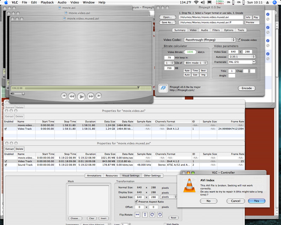Click the document icon in the movie.video.avi title bar
281x225 pixels.
tap(66, 13)
